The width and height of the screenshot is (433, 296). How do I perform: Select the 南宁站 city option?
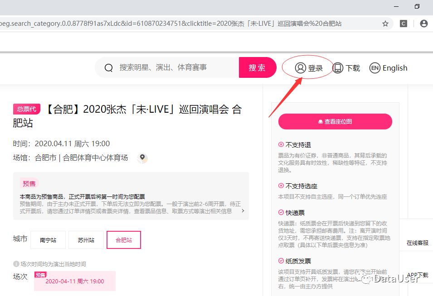point(48,240)
